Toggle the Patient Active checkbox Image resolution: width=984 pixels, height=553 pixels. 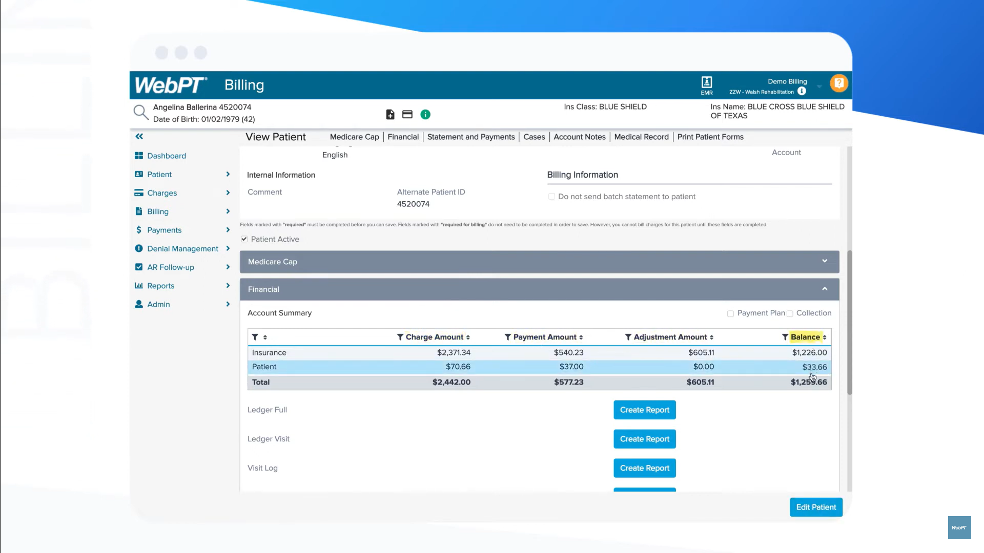pyautogui.click(x=244, y=239)
